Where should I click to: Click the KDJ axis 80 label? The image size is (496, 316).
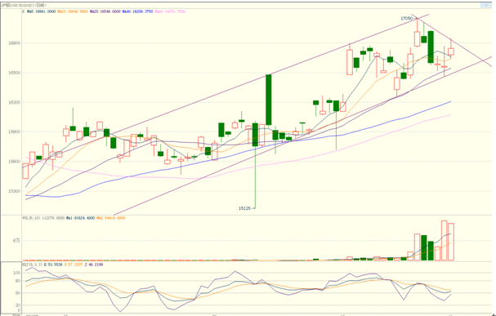click(18, 281)
